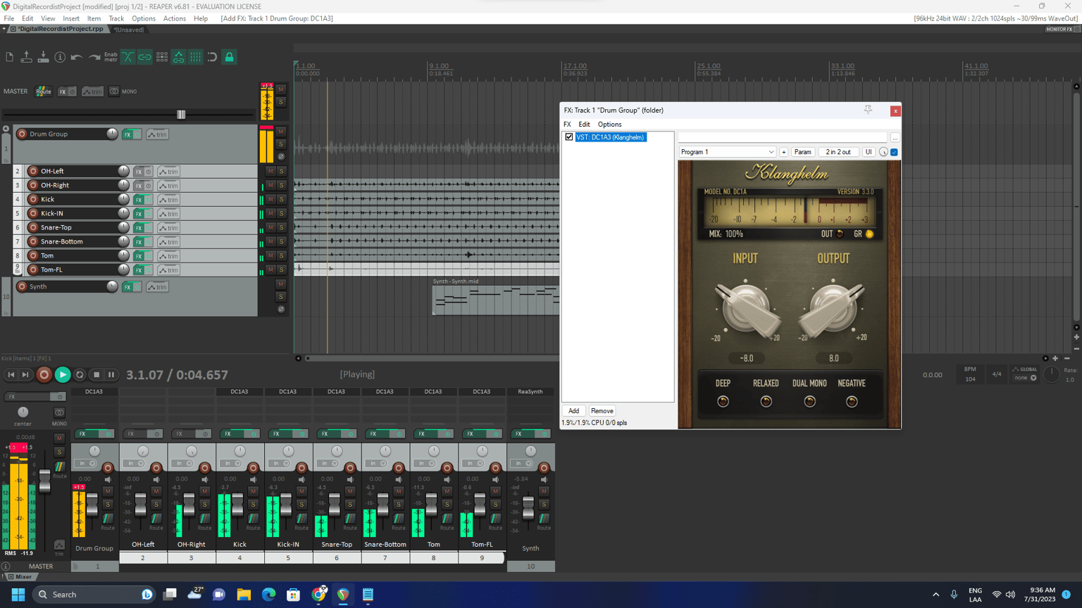Image resolution: width=1082 pixels, height=608 pixels.
Task: Open FX chain of Kick track
Action: pyautogui.click(x=139, y=200)
